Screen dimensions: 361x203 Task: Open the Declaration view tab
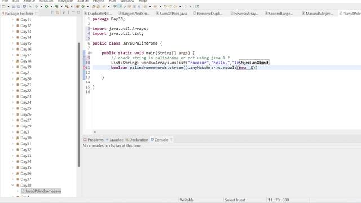137,140
